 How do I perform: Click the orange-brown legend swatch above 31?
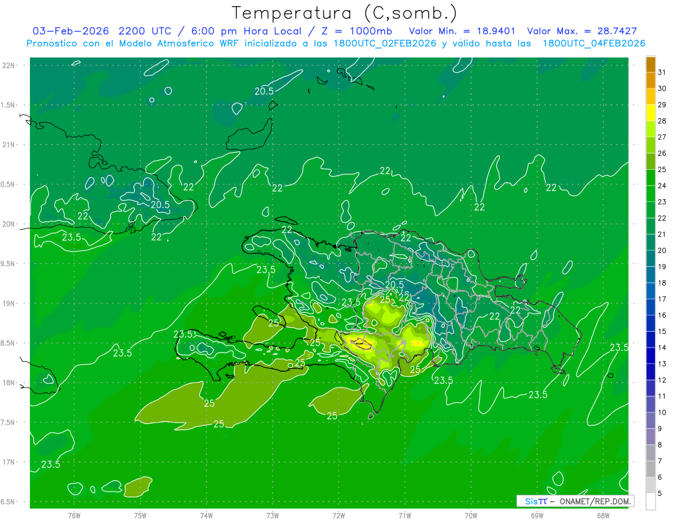point(650,65)
